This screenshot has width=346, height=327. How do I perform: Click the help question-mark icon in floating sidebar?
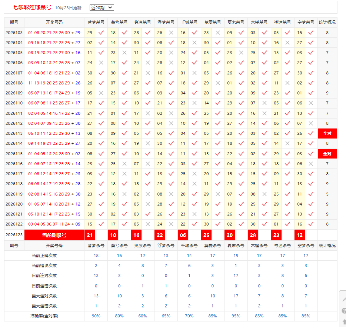click(x=344, y=311)
